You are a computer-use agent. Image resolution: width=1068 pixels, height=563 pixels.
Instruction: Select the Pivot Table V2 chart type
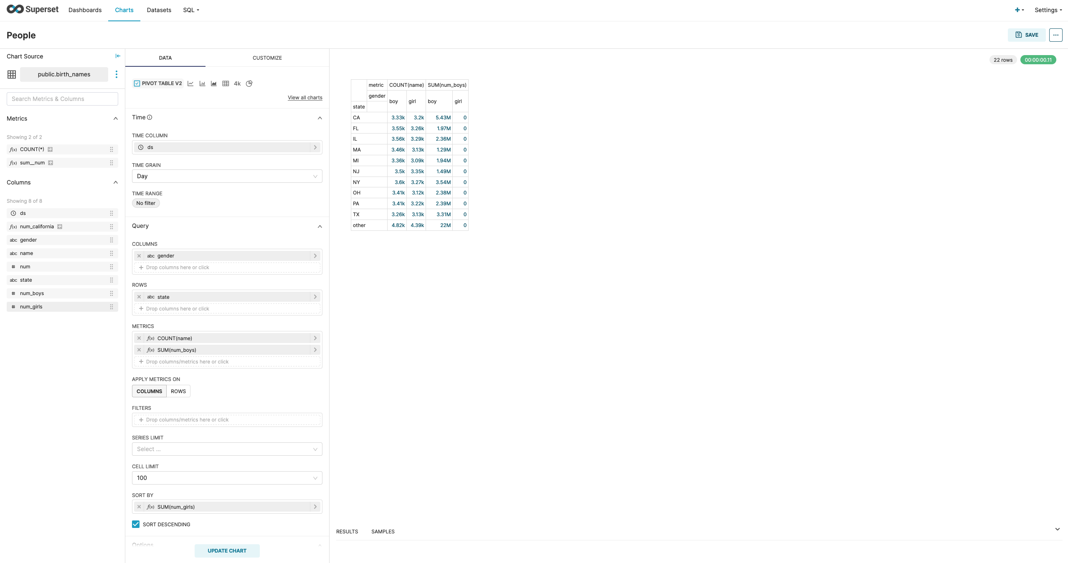point(158,83)
